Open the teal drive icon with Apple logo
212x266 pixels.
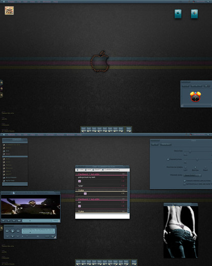(178, 14)
